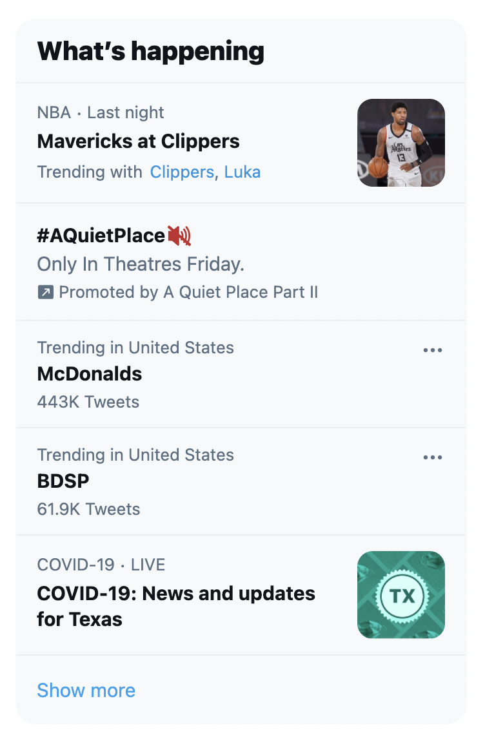This screenshot has width=485, height=741.
Task: Open the Luka trending link
Action: (x=243, y=172)
